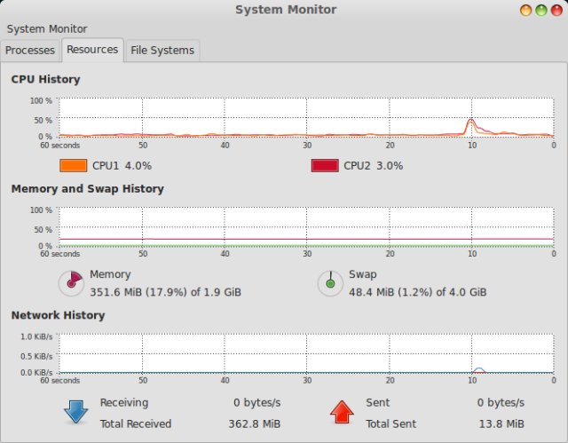This screenshot has width=568, height=443.
Task: Click the blue Receiving down arrow icon
Action: point(75,413)
